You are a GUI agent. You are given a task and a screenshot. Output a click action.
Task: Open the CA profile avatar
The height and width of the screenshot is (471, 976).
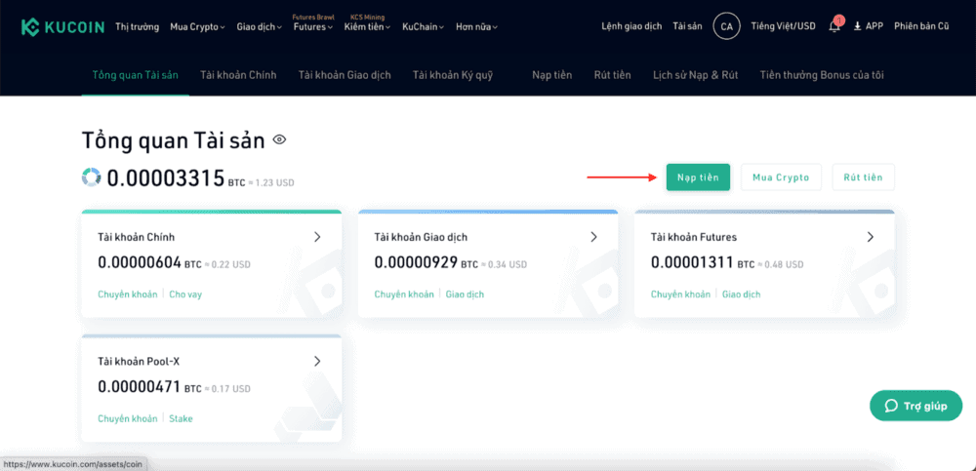pyautogui.click(x=726, y=26)
